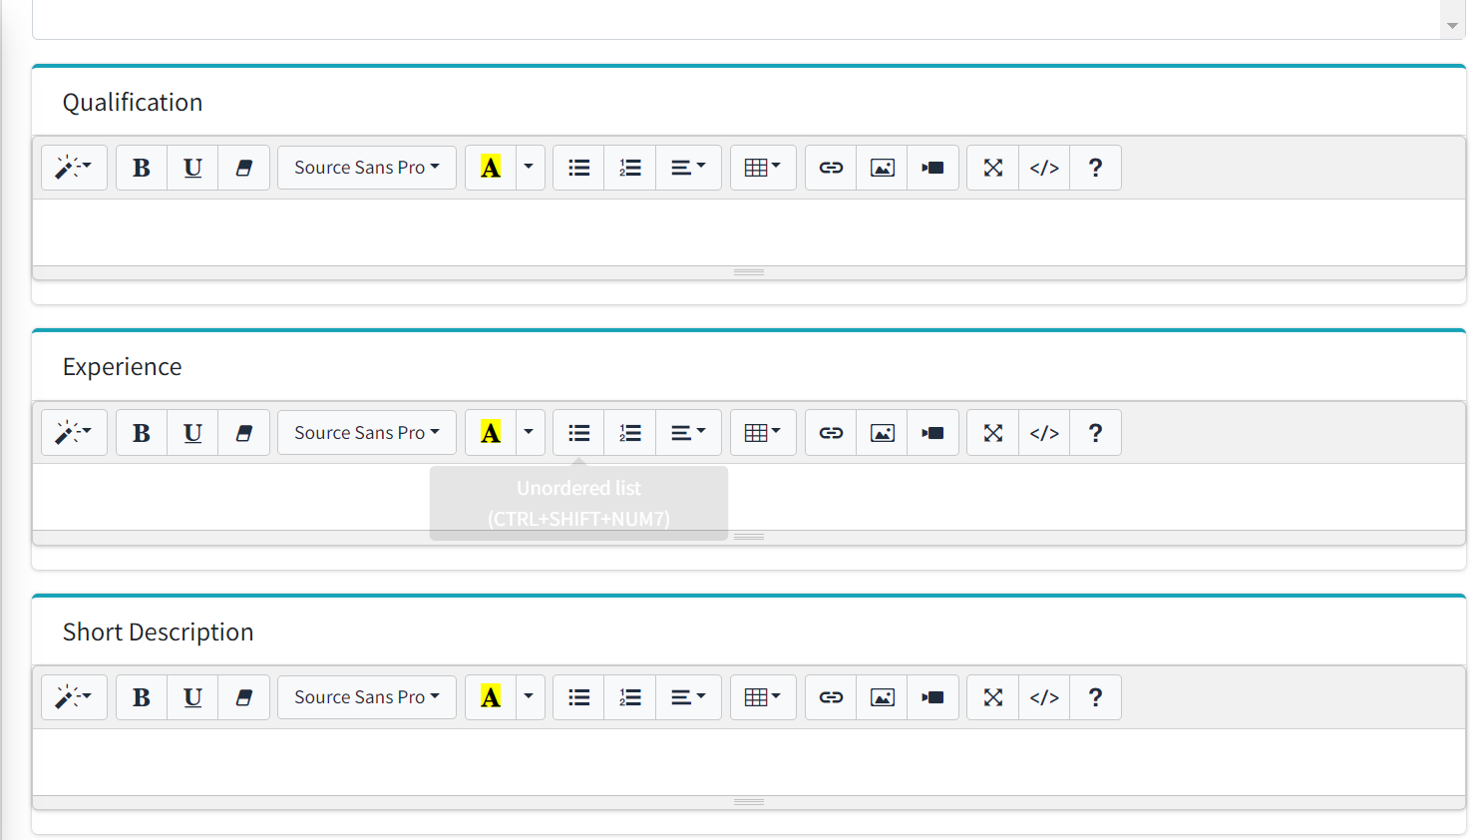Click inside the Short Description text area
The height and width of the screenshot is (840, 1481).
[x=748, y=761]
